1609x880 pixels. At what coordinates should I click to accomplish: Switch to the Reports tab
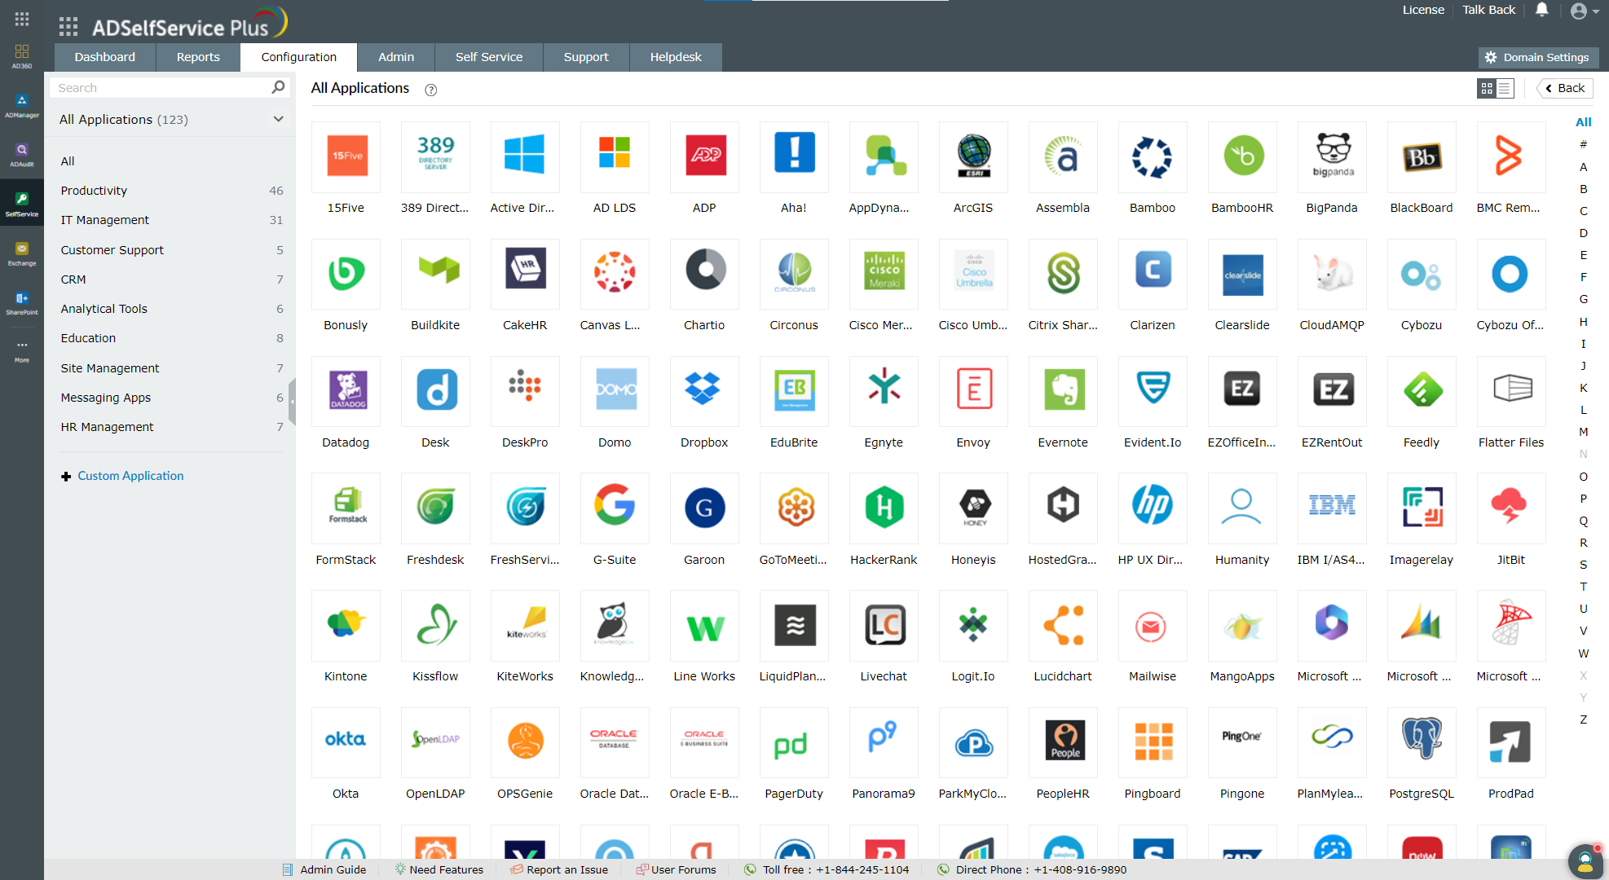(197, 57)
